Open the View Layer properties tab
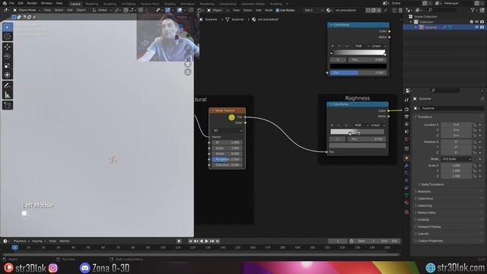 tap(406, 124)
